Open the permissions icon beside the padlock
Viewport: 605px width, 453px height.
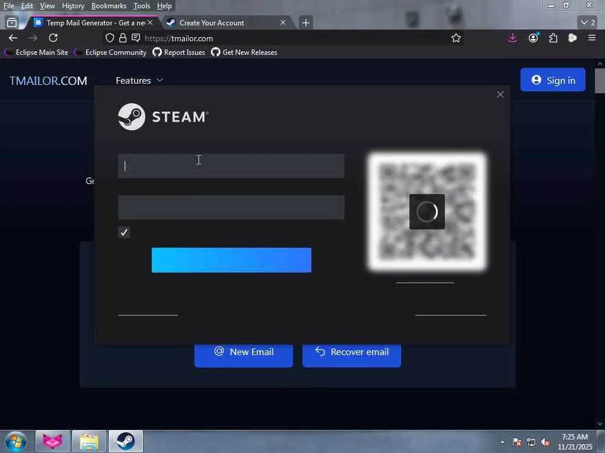[x=136, y=38]
